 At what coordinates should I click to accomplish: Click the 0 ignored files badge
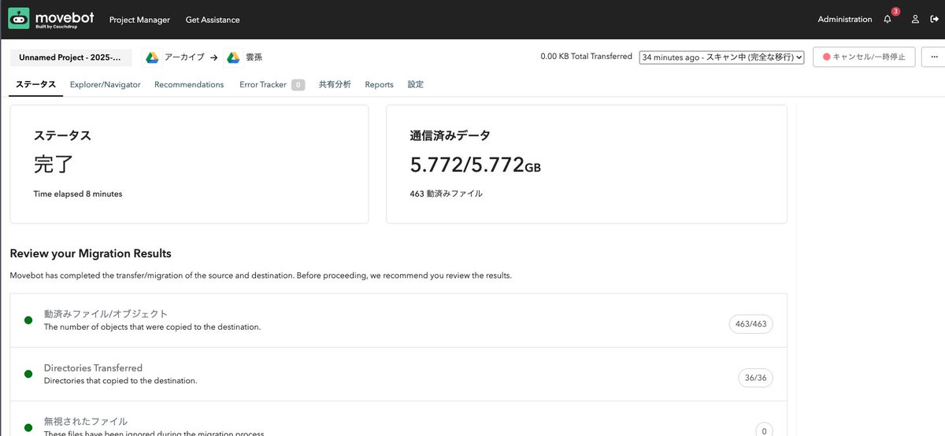point(764,430)
